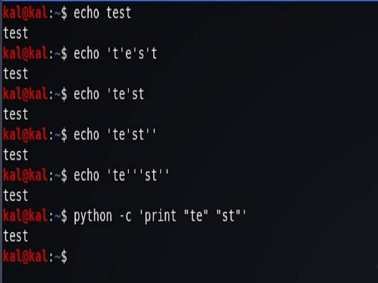Click the "echo test" command on the first line
The width and height of the screenshot is (378, 283).
tap(102, 13)
